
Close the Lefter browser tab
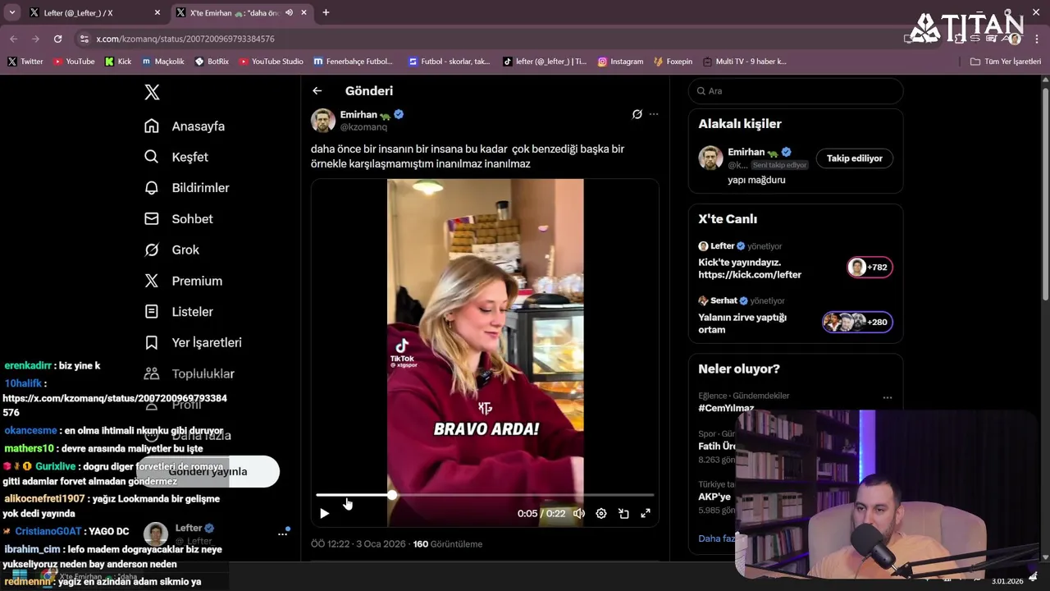pyautogui.click(x=157, y=13)
